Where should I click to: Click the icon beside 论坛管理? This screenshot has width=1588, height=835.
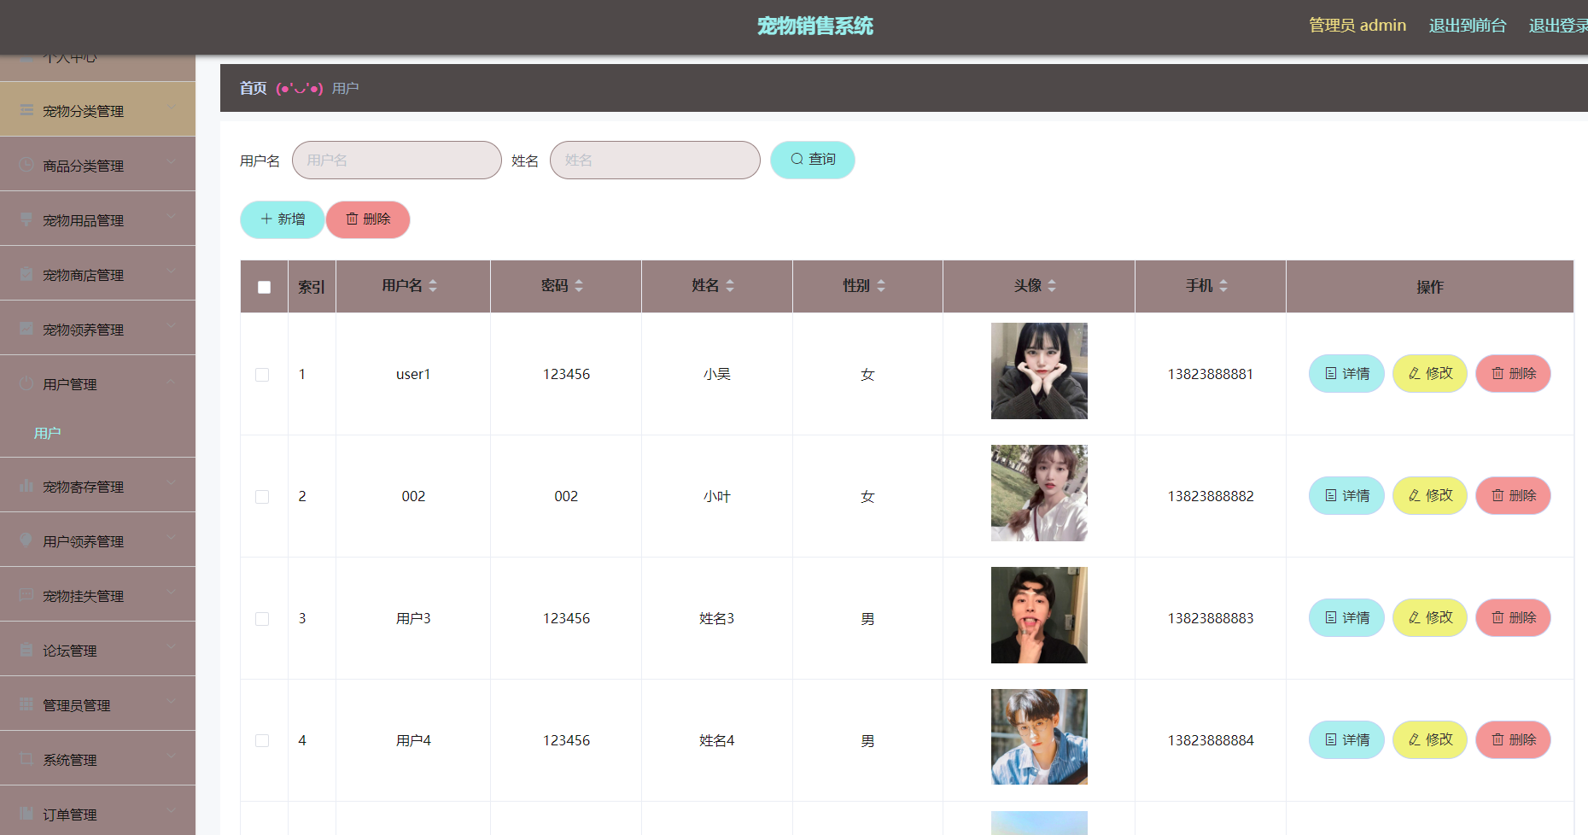tap(26, 650)
